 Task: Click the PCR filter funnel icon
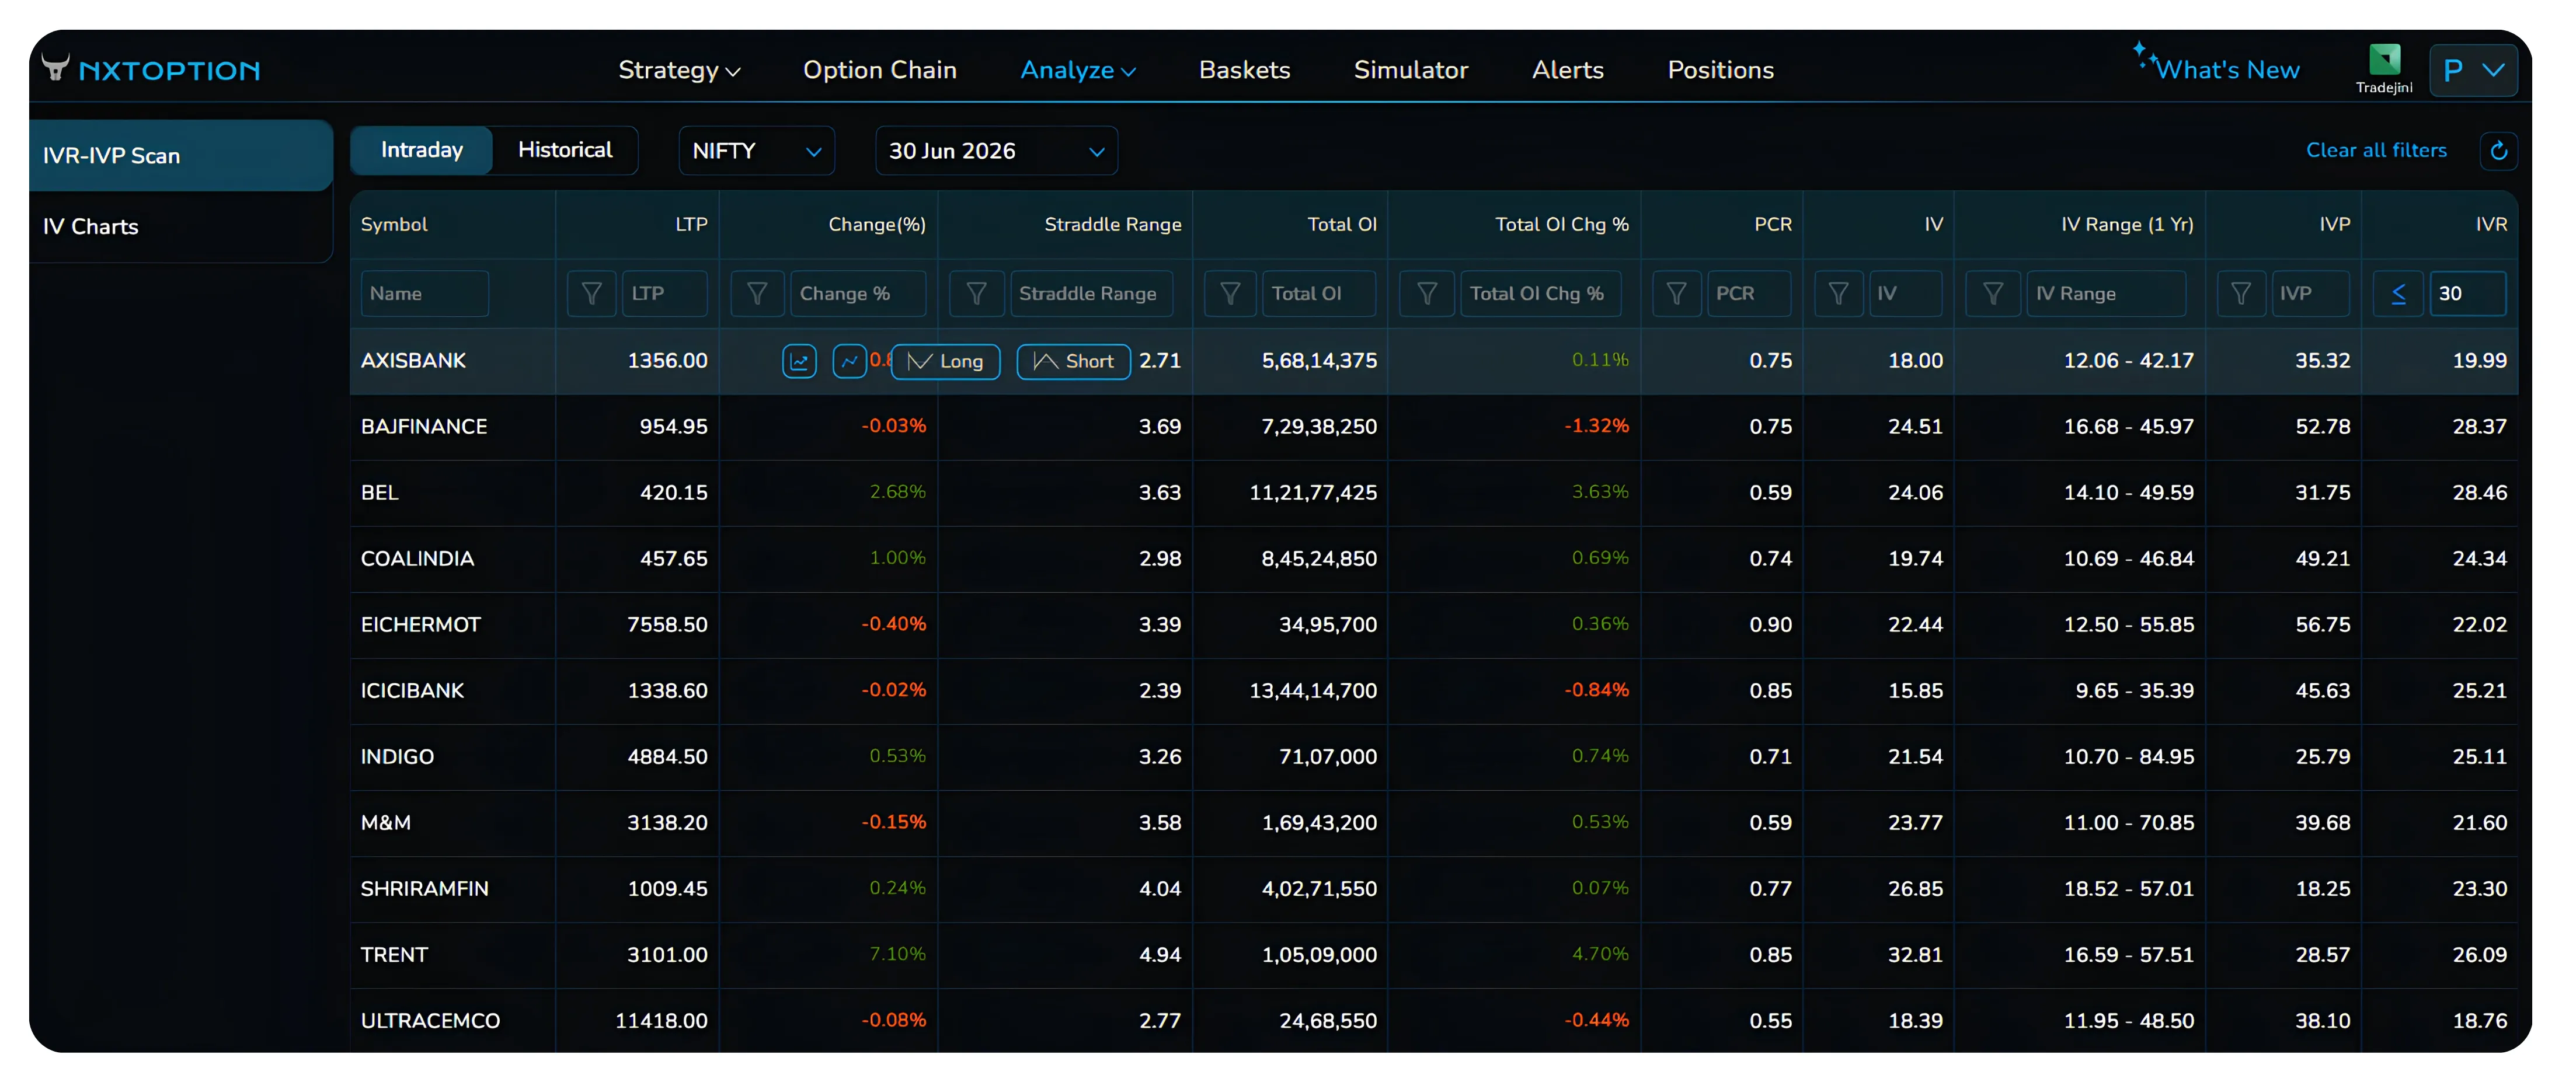click(x=1676, y=294)
